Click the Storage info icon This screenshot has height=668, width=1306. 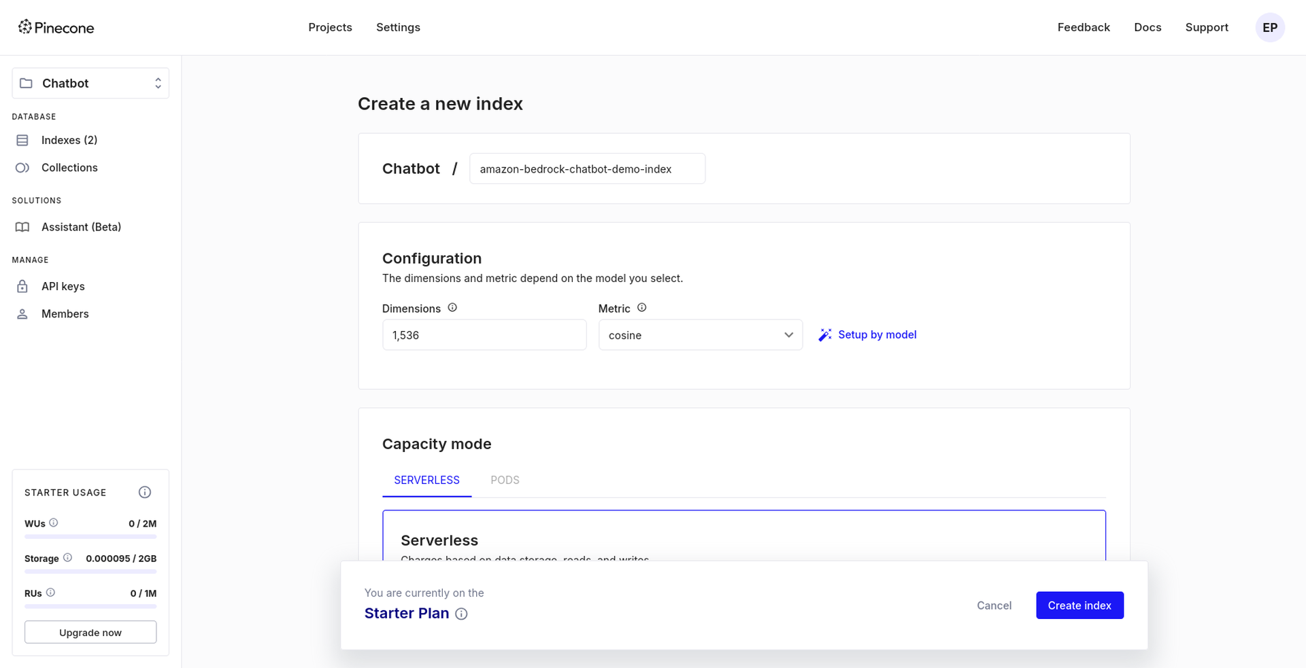(x=67, y=557)
